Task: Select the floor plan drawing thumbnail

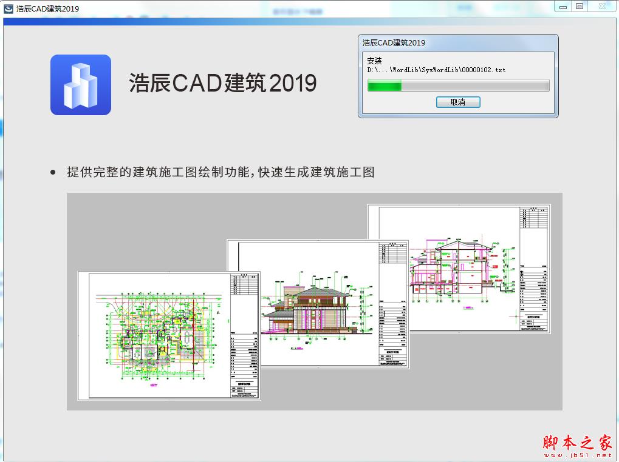Action: click(169, 335)
